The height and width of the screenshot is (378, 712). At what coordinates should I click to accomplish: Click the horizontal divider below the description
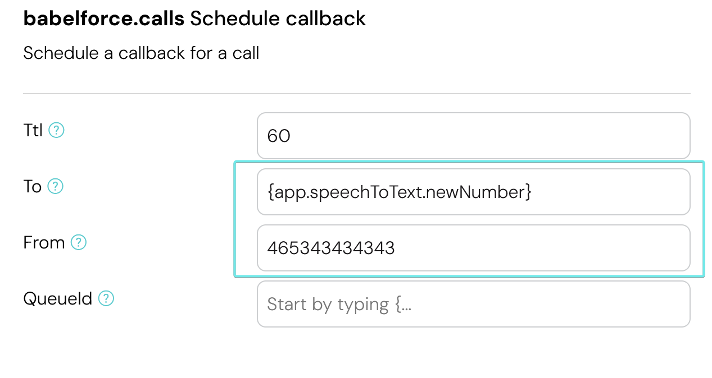(x=356, y=93)
